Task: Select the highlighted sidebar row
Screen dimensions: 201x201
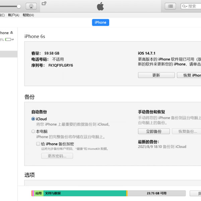Action: (x=9, y=54)
